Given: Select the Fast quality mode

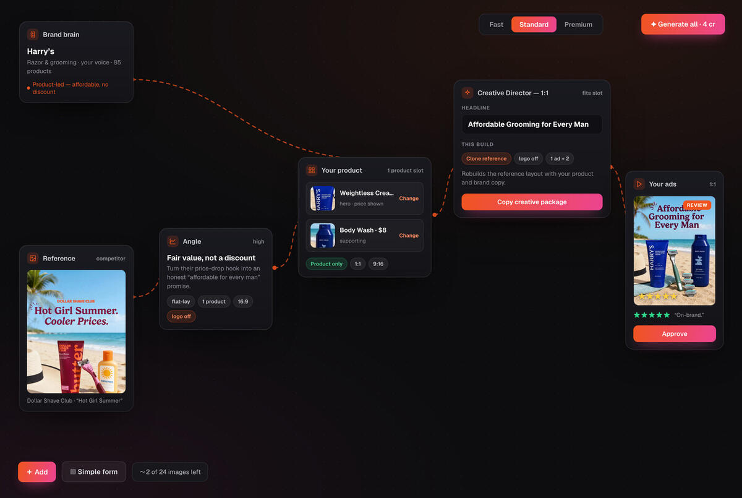Looking at the screenshot, I should (x=497, y=25).
